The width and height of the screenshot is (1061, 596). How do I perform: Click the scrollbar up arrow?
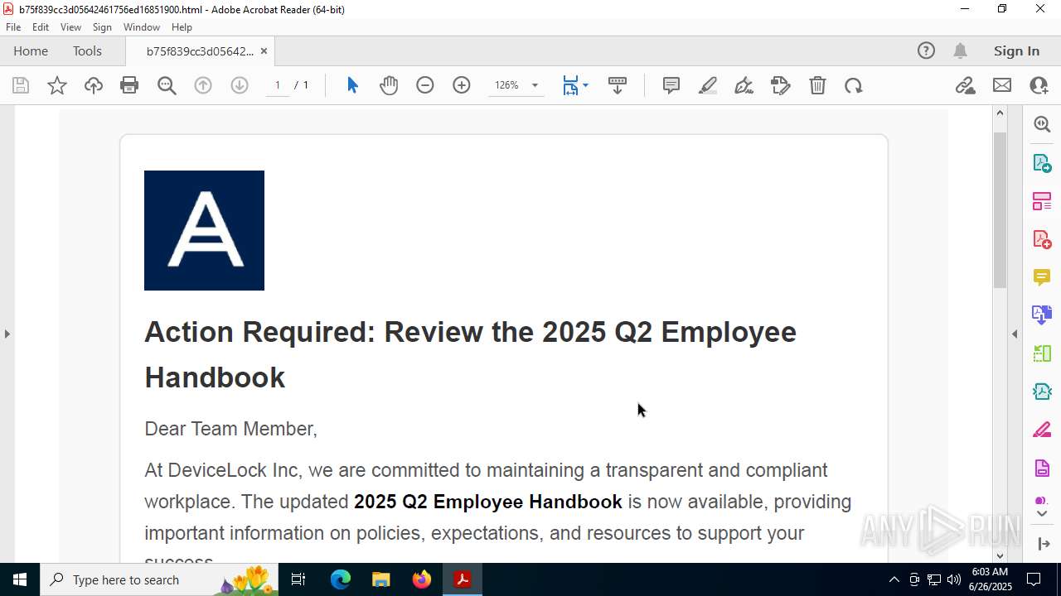[x=1000, y=113]
